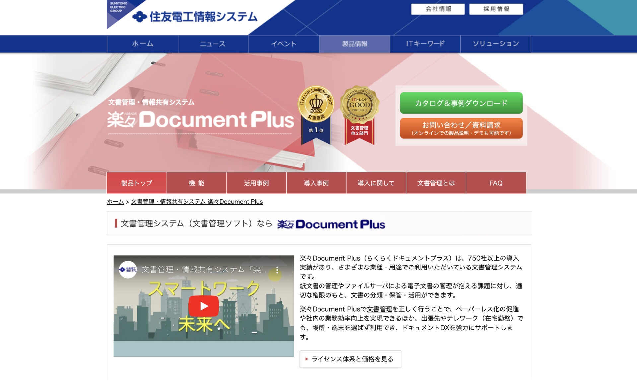637x381 pixels.
Task: Select 製品情報 in the main navigation
Action: coord(354,43)
